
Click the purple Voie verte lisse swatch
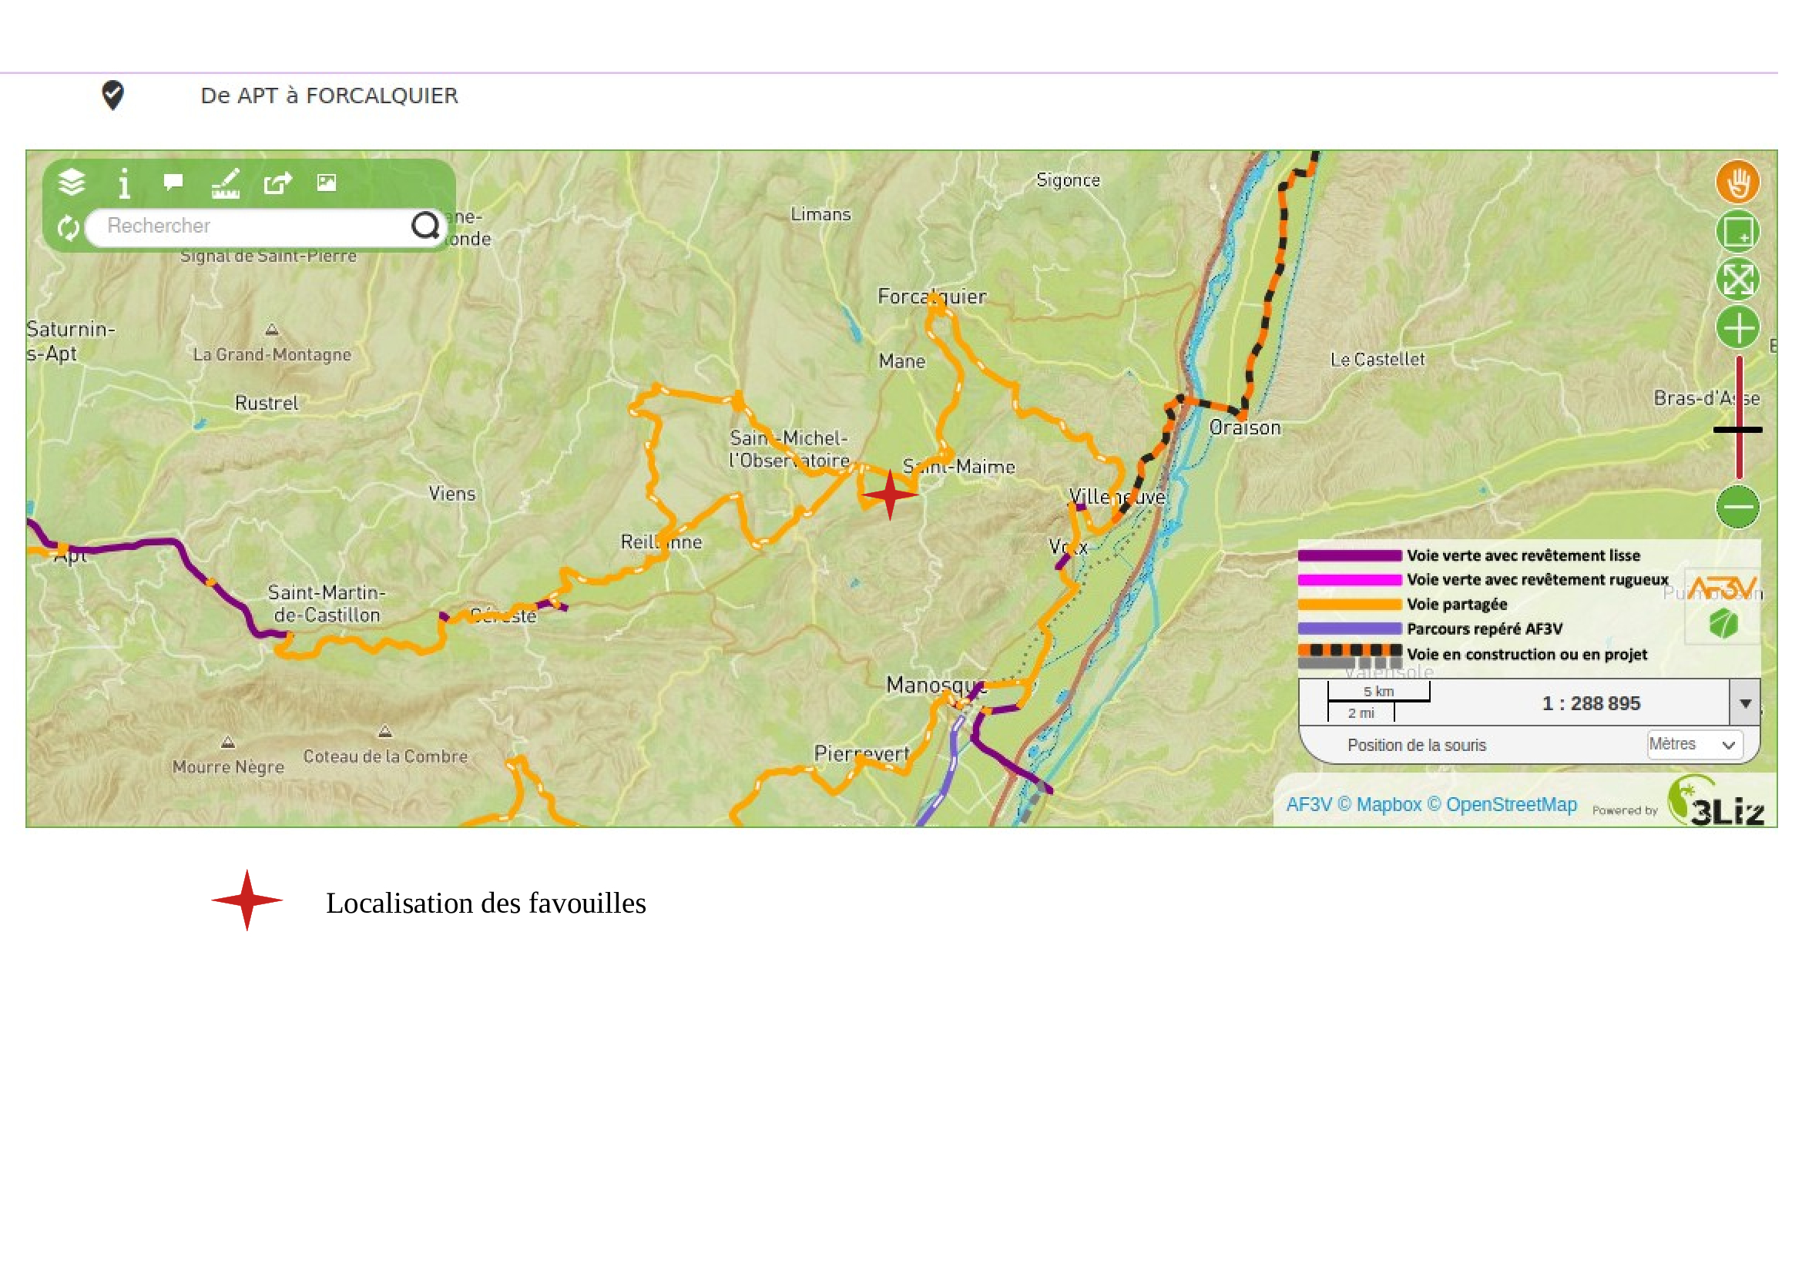coord(1349,556)
